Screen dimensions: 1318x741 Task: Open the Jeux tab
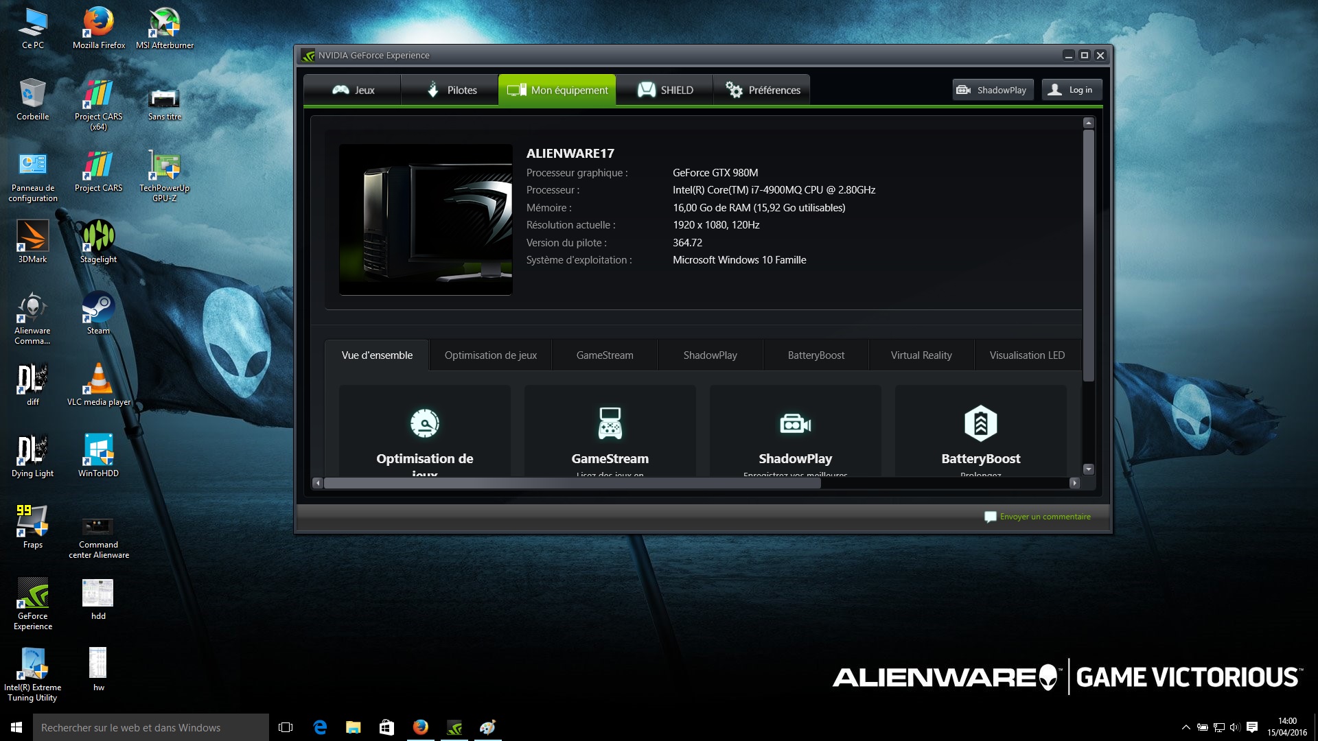click(352, 90)
